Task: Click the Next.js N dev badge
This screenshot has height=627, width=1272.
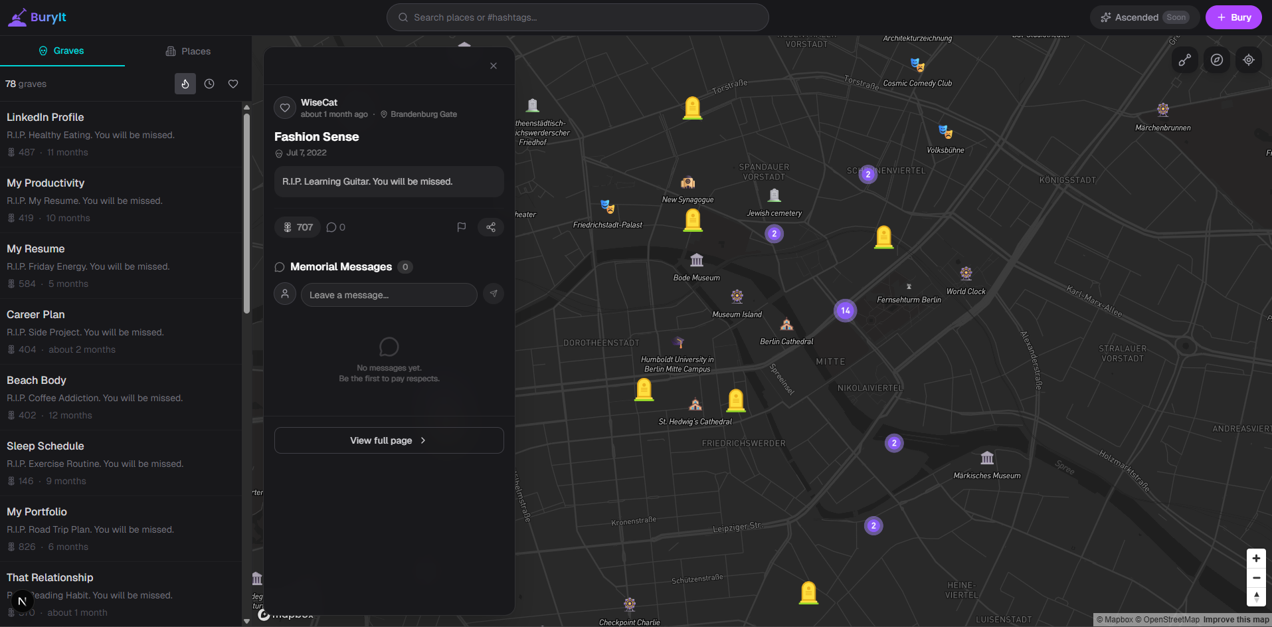Action: (22, 601)
